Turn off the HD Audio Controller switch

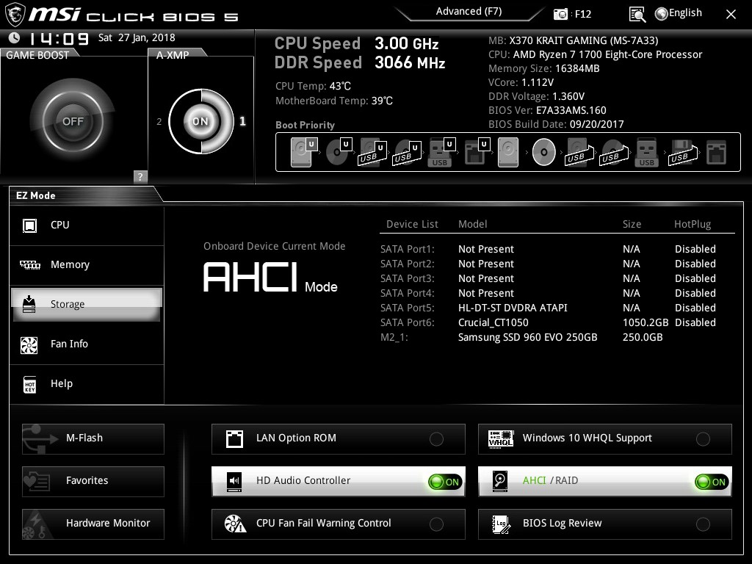(x=445, y=482)
